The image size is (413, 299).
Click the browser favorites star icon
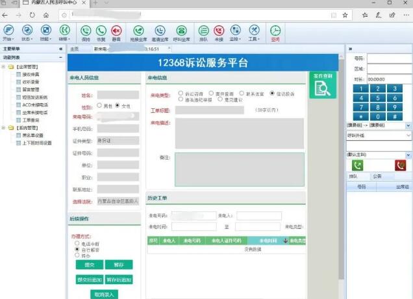coord(345,16)
